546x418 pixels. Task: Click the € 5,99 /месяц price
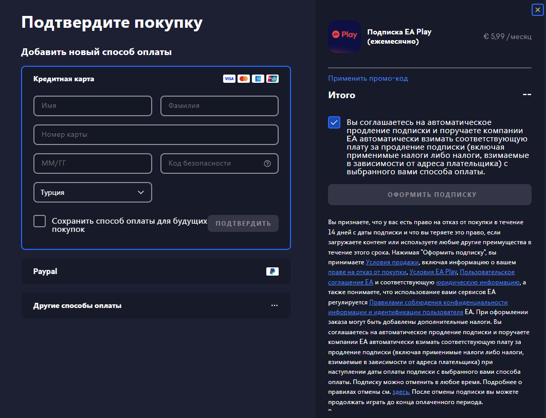507,37
